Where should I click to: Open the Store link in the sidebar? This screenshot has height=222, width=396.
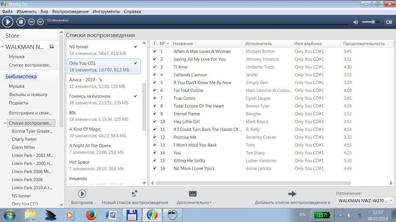[x=12, y=36]
